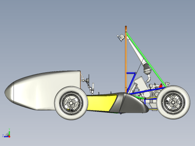Viewport: 195px width, 146px height.
Task: Select the bracket assembly atop the roll hoop
Action: point(121,37)
